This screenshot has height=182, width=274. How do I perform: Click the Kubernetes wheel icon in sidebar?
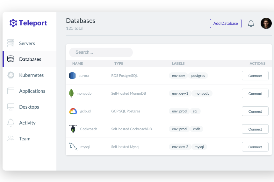pos(11,75)
